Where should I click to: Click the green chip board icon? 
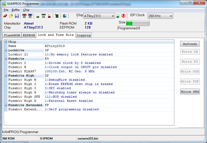coord(57,16)
